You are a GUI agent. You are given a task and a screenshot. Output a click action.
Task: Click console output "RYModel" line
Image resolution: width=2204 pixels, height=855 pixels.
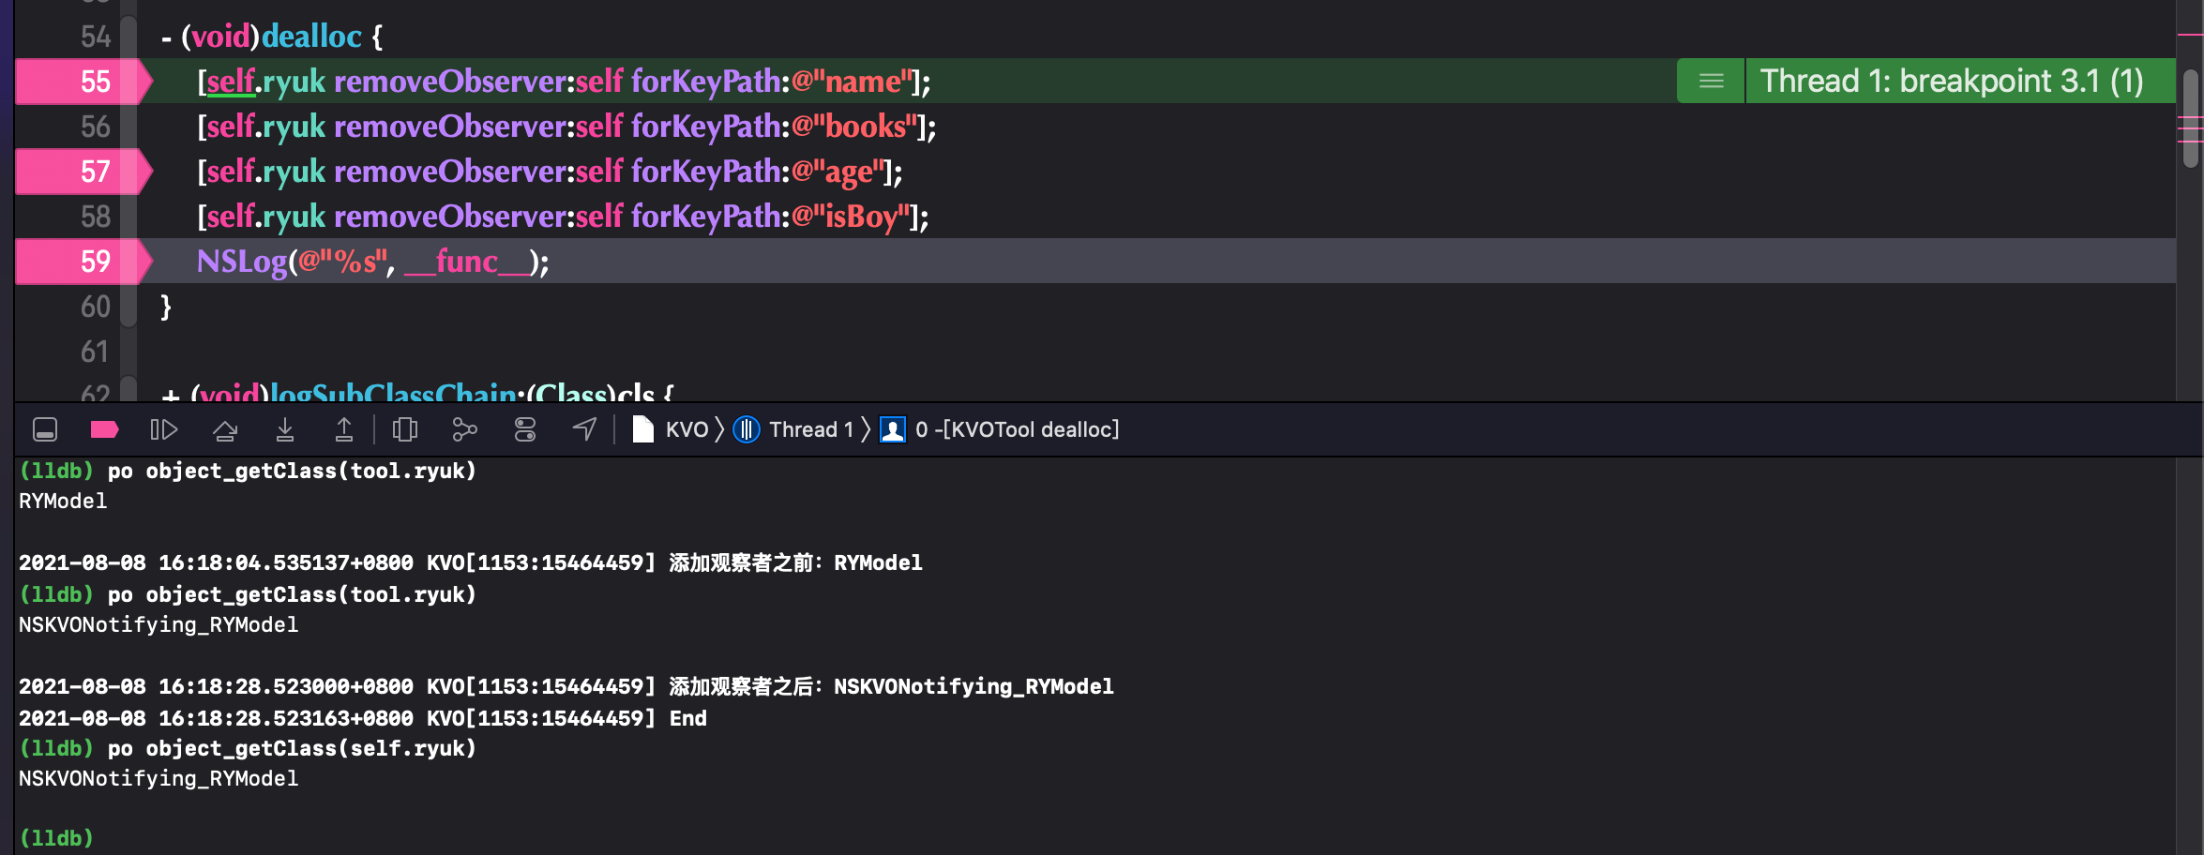63,502
